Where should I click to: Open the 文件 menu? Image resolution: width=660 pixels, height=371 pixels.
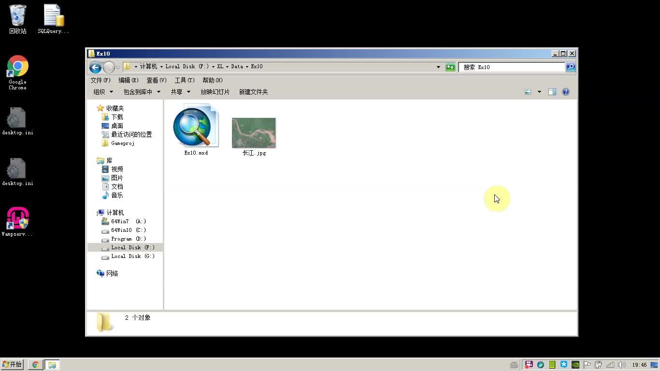[100, 80]
